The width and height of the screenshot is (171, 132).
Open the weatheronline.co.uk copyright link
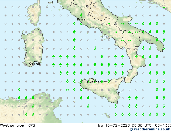click(x=150, y=129)
